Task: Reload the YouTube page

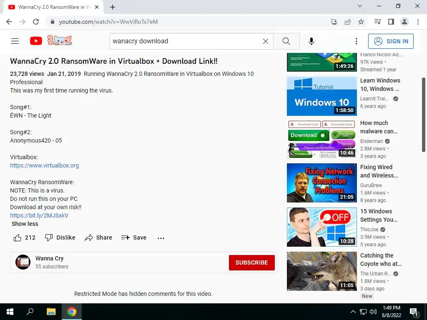Action: point(36,22)
